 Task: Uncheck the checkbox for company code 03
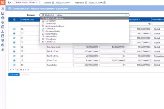(14, 33)
